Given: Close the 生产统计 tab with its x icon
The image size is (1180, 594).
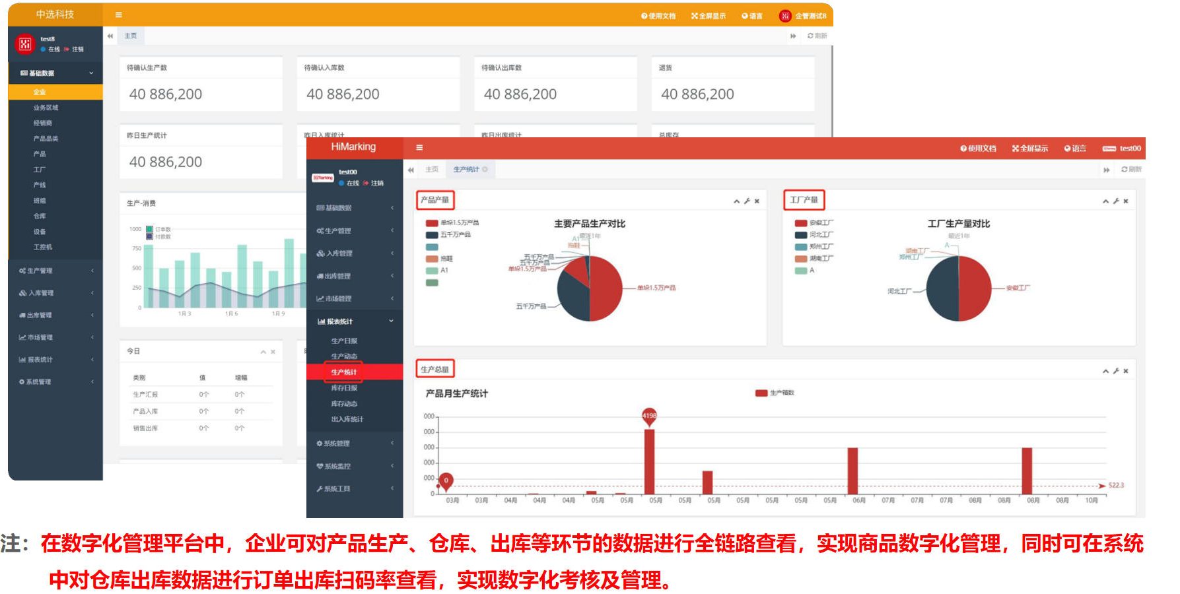Looking at the screenshot, I should point(485,170).
